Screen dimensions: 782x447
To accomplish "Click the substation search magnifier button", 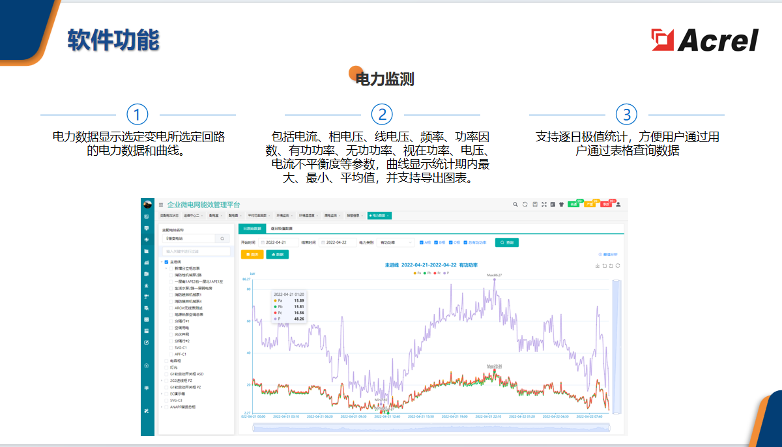I will [x=222, y=238].
